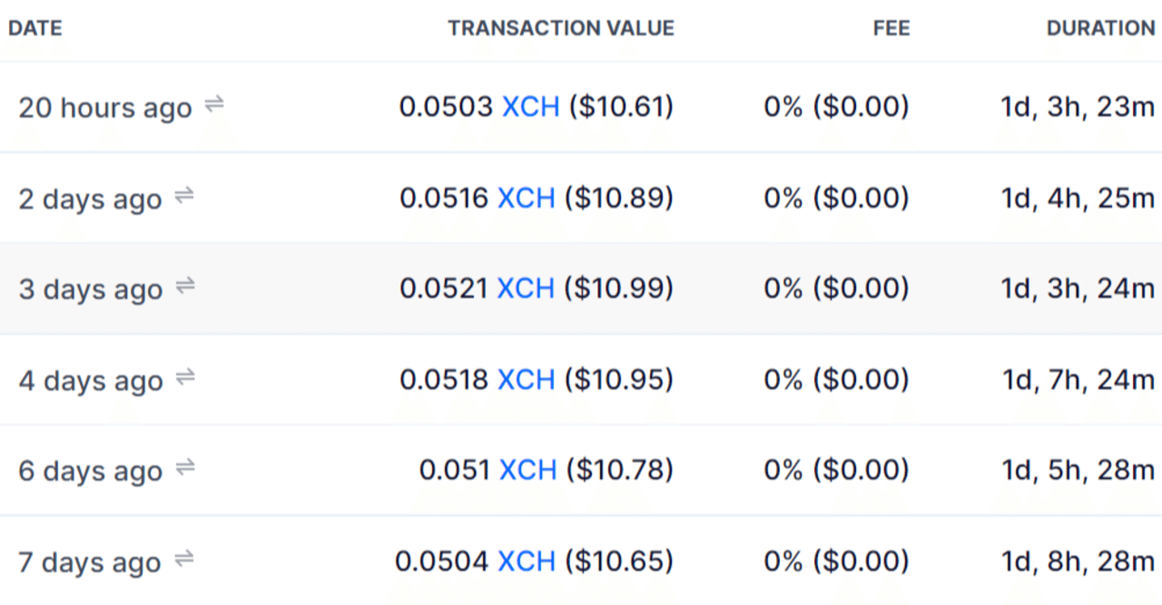Click swap arrows icon beside 6 days ago

click(185, 468)
